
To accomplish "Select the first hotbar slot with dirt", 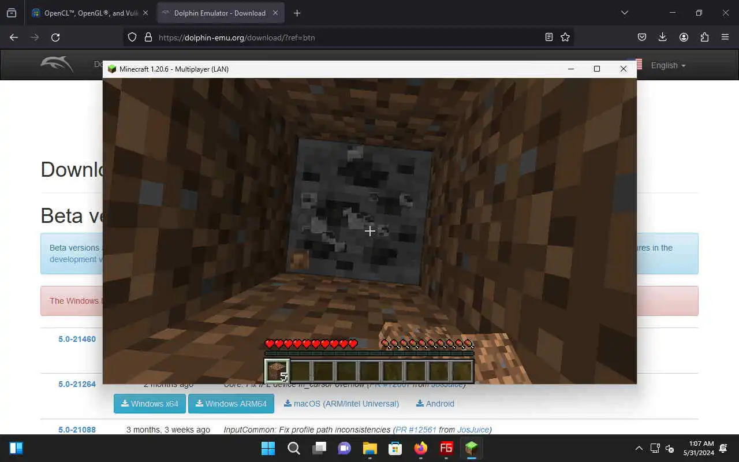I will 277,371.
